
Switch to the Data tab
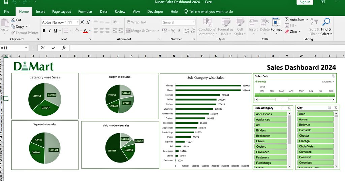tap(103, 12)
